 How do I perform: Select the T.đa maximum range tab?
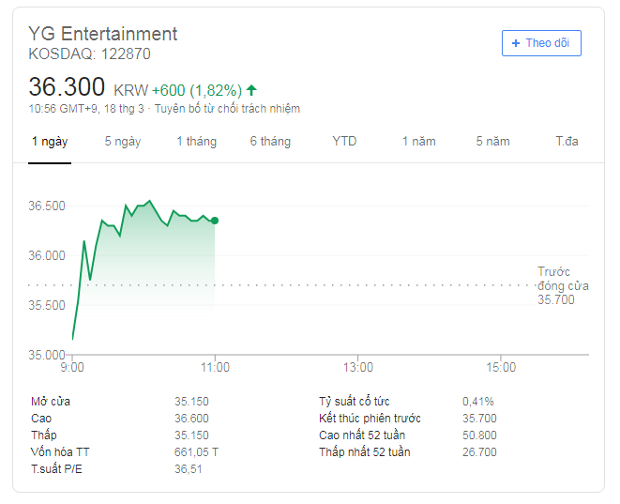pyautogui.click(x=567, y=142)
